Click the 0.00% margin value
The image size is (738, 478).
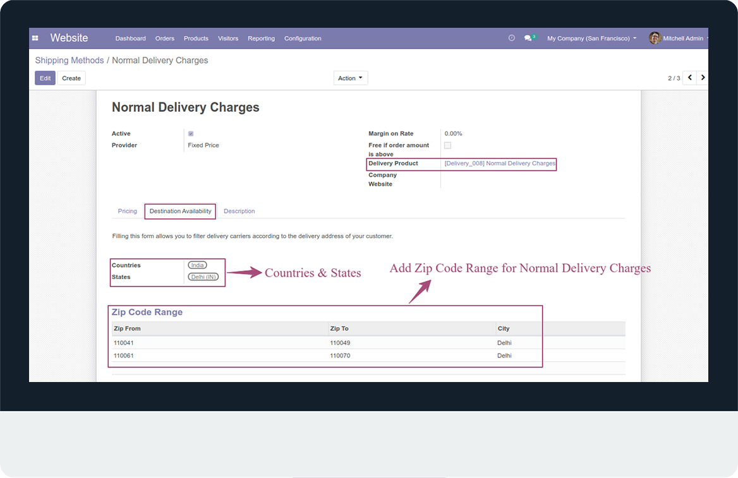click(453, 134)
